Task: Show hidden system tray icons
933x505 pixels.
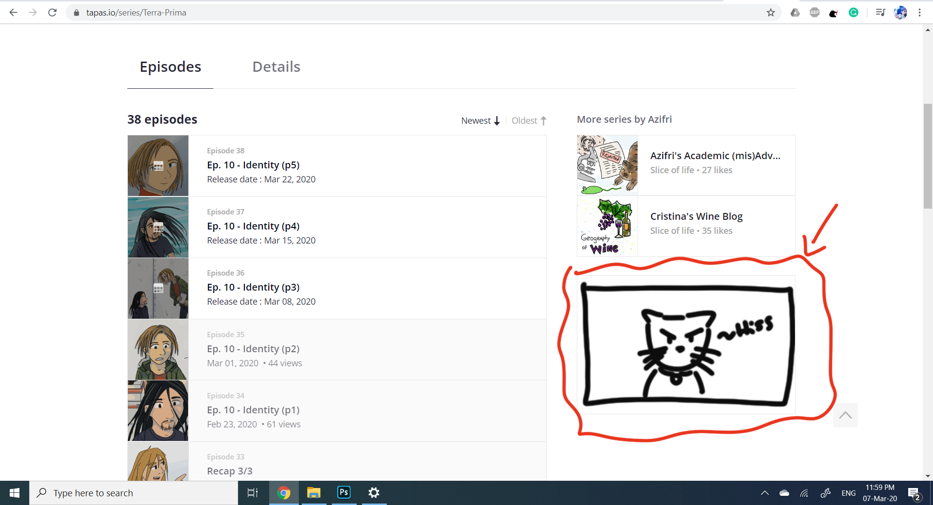Action: (764, 493)
